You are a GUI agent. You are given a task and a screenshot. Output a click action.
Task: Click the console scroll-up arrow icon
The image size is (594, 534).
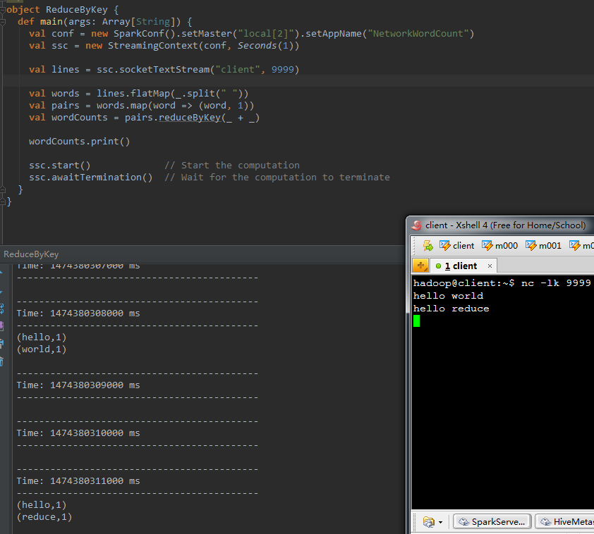click(x=2, y=272)
